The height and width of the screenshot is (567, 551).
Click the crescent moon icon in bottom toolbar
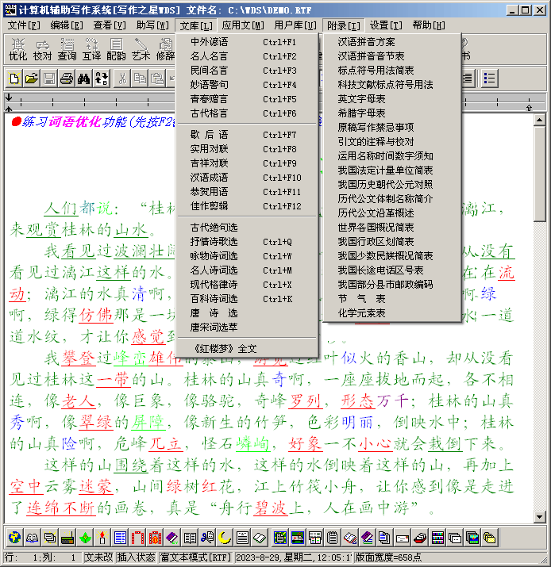[225, 538]
